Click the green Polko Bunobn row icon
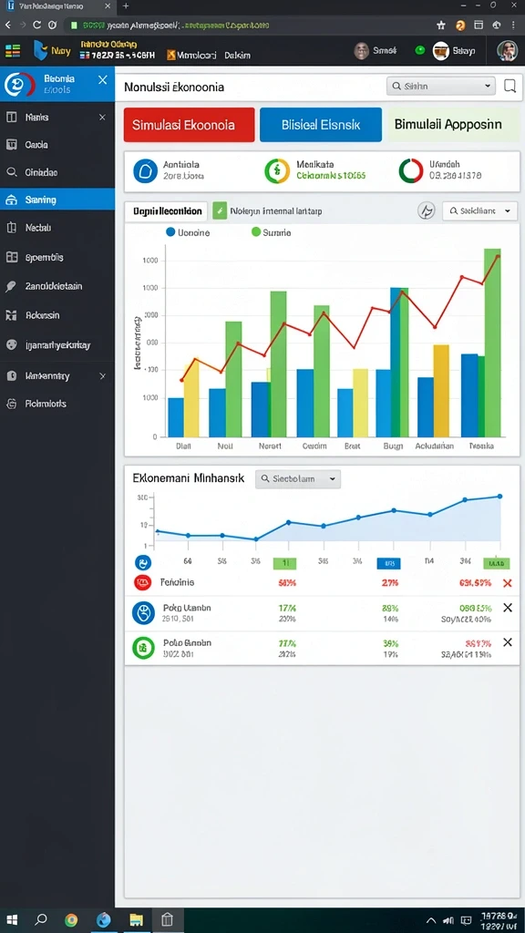This screenshot has width=525, height=933. point(143,648)
